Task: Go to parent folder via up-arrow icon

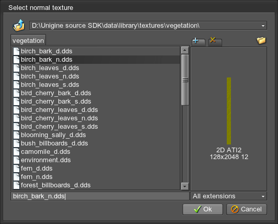Action: click(x=19, y=26)
